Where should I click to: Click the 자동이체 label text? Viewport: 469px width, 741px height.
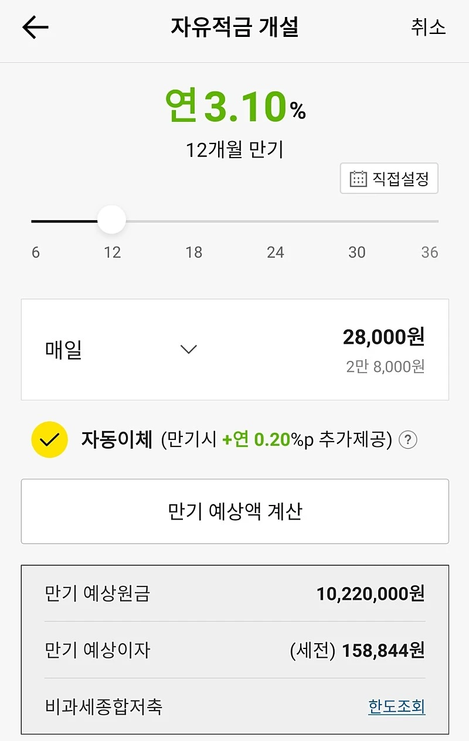point(117,439)
